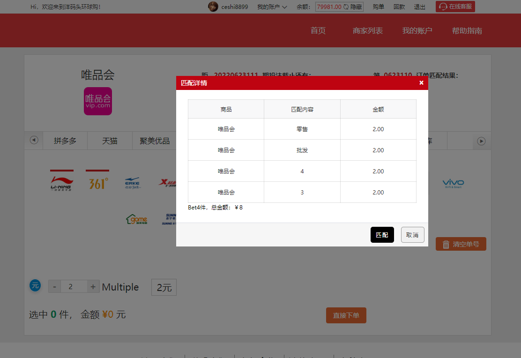521x358 pixels.
Task: Open 回款 in the top bar
Action: pos(399,7)
